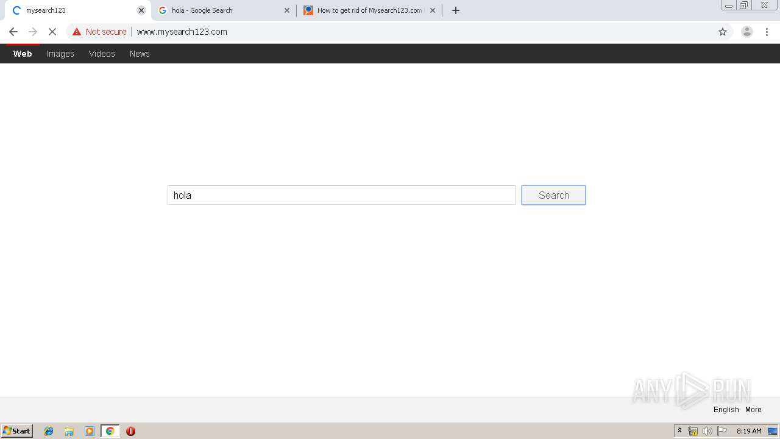Click the address bar URL
The width and height of the screenshot is (780, 439).
[182, 32]
